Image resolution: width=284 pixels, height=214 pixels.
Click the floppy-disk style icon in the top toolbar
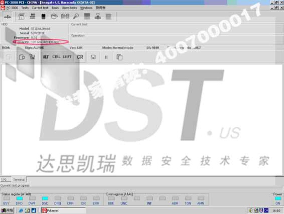tap(22, 17)
